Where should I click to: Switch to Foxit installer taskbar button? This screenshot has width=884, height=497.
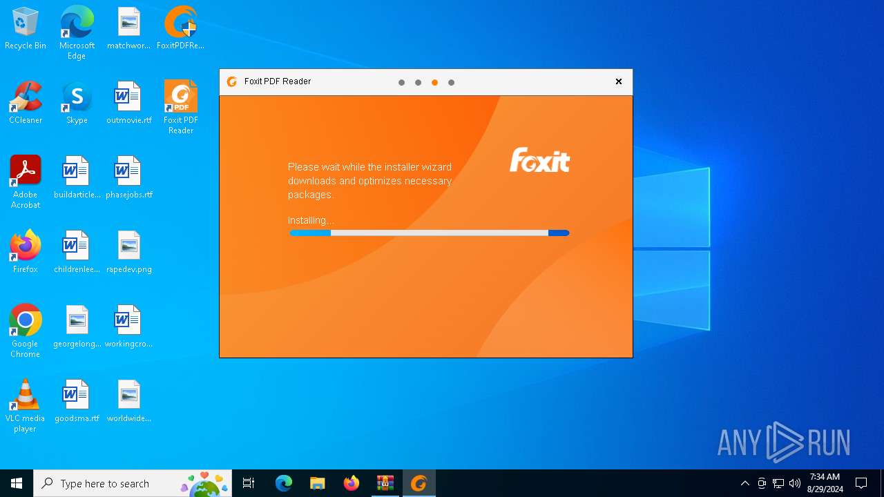(419, 484)
